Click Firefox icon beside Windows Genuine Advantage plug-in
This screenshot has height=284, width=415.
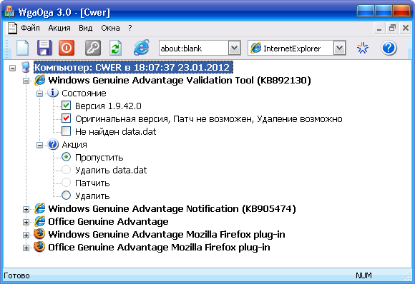(39, 234)
